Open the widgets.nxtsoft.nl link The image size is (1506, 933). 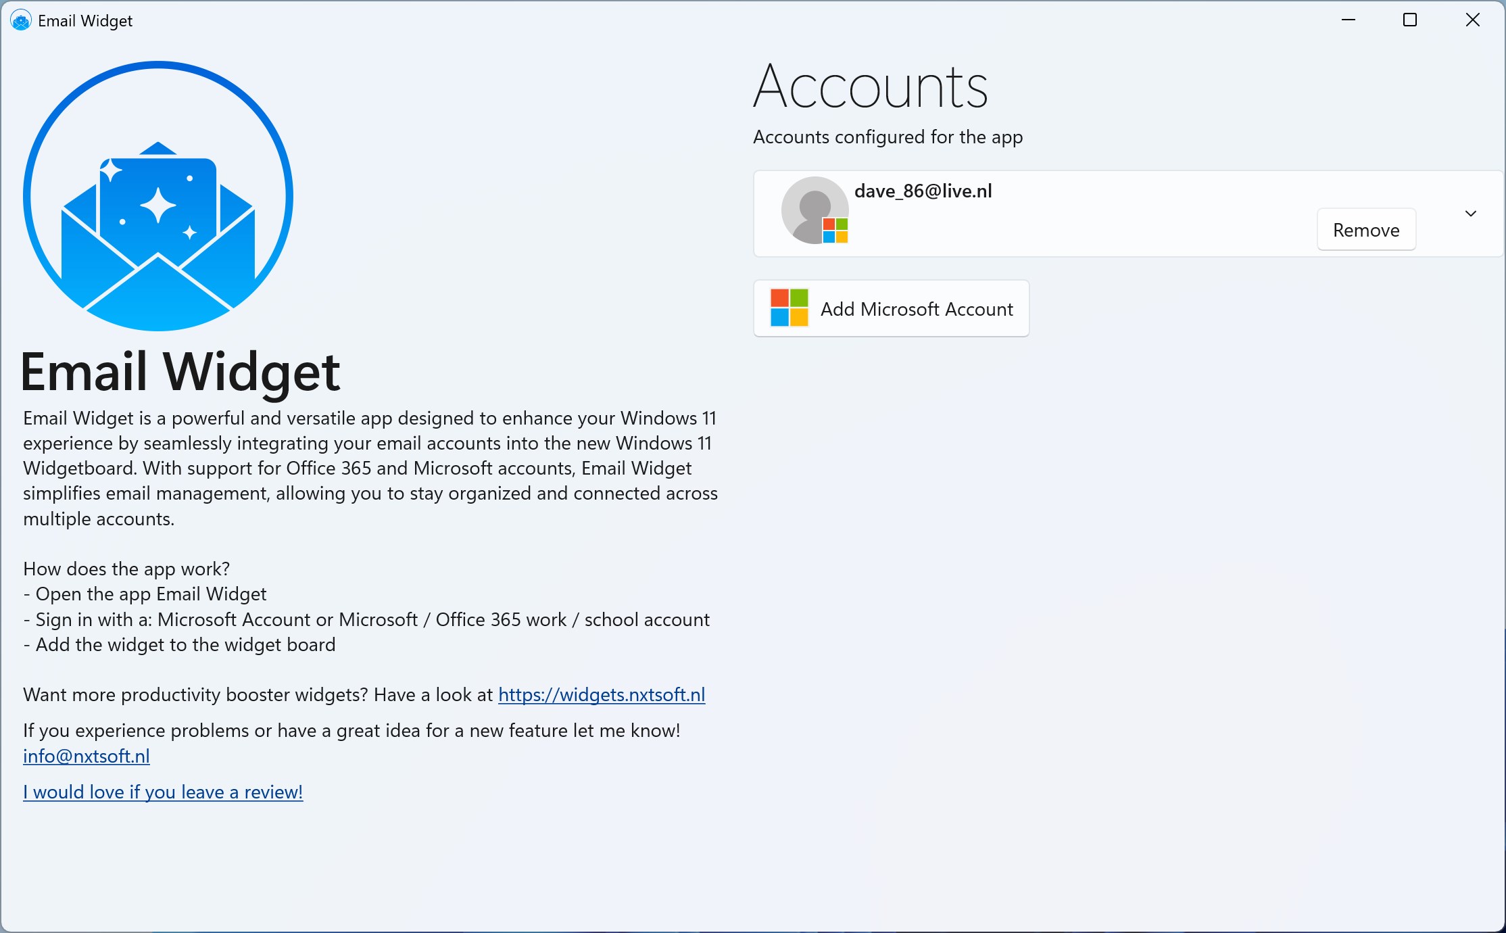(602, 694)
